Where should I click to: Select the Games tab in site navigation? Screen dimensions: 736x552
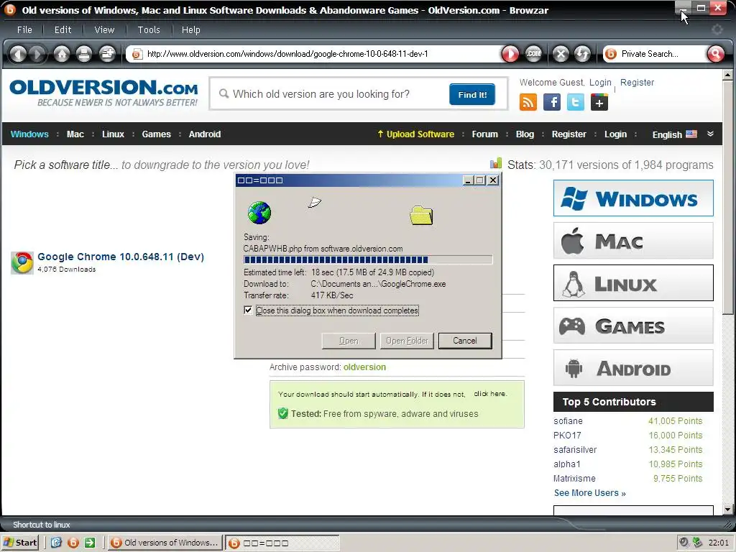pos(156,134)
